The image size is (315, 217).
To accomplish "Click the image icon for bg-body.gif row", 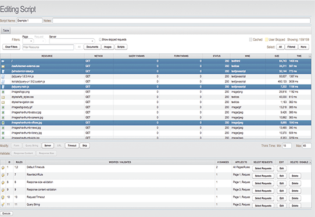I will point(3,107).
